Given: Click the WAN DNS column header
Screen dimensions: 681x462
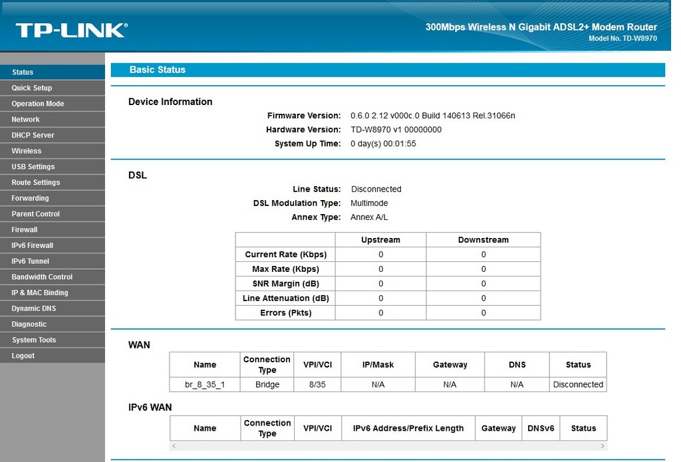Looking at the screenshot, I should pos(517,365).
